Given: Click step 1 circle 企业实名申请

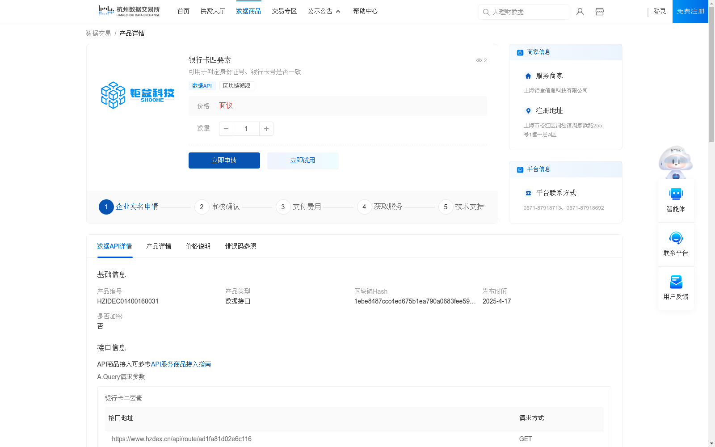Looking at the screenshot, I should coord(106,207).
